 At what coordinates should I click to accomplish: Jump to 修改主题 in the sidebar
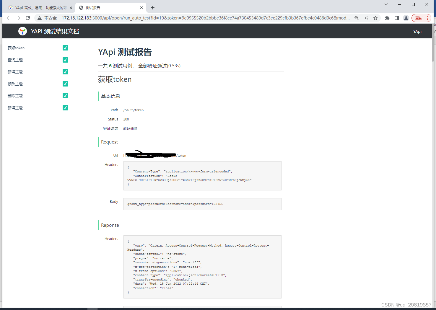[15, 84]
